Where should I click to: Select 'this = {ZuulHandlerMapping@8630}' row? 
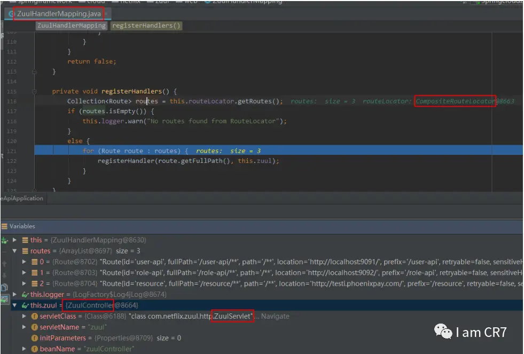267,240
